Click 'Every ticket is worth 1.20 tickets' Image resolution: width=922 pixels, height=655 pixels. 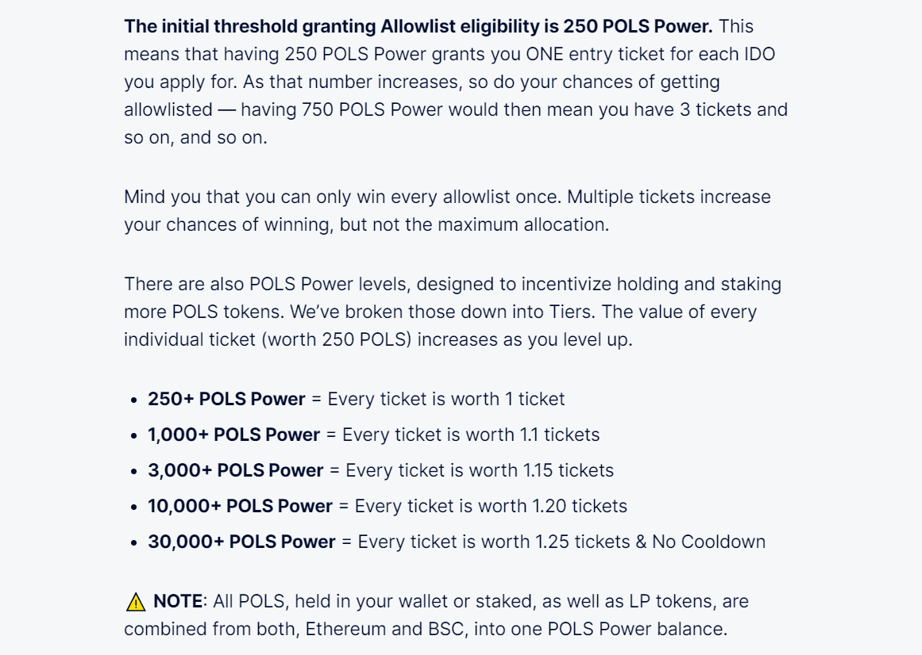tap(491, 507)
